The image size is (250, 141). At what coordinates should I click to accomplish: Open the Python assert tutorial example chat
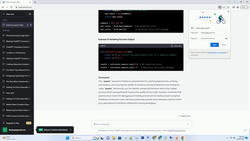[x=17, y=116]
